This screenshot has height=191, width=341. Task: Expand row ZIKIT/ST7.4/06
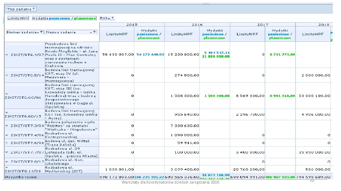tap(7, 135)
